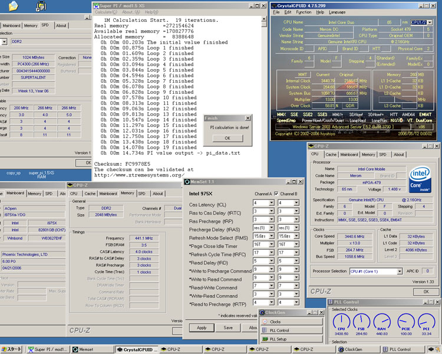
Task: Open the copy_sp desktop shortcut
Action: (x=14, y=173)
